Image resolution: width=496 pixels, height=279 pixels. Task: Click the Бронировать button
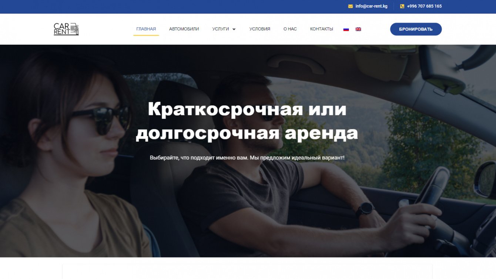(416, 29)
